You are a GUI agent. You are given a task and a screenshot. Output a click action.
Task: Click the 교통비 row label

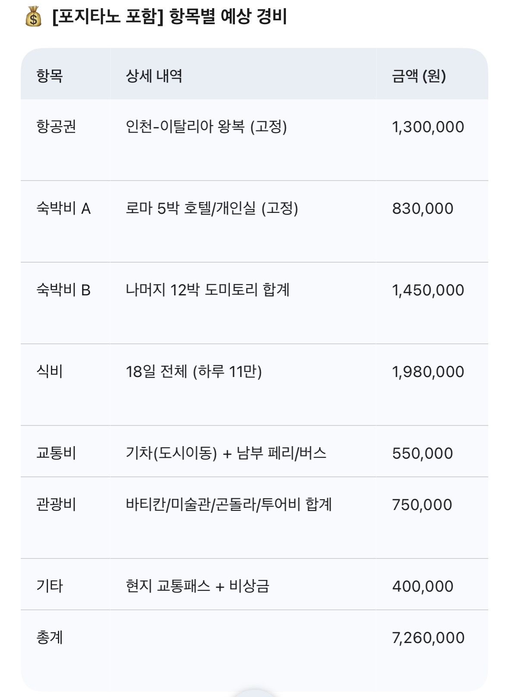coord(56,453)
